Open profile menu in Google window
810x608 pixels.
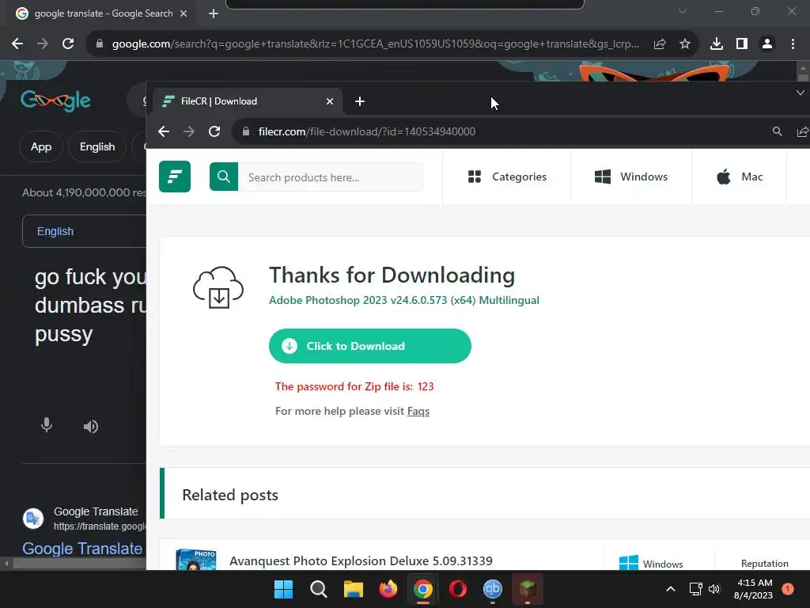click(767, 44)
